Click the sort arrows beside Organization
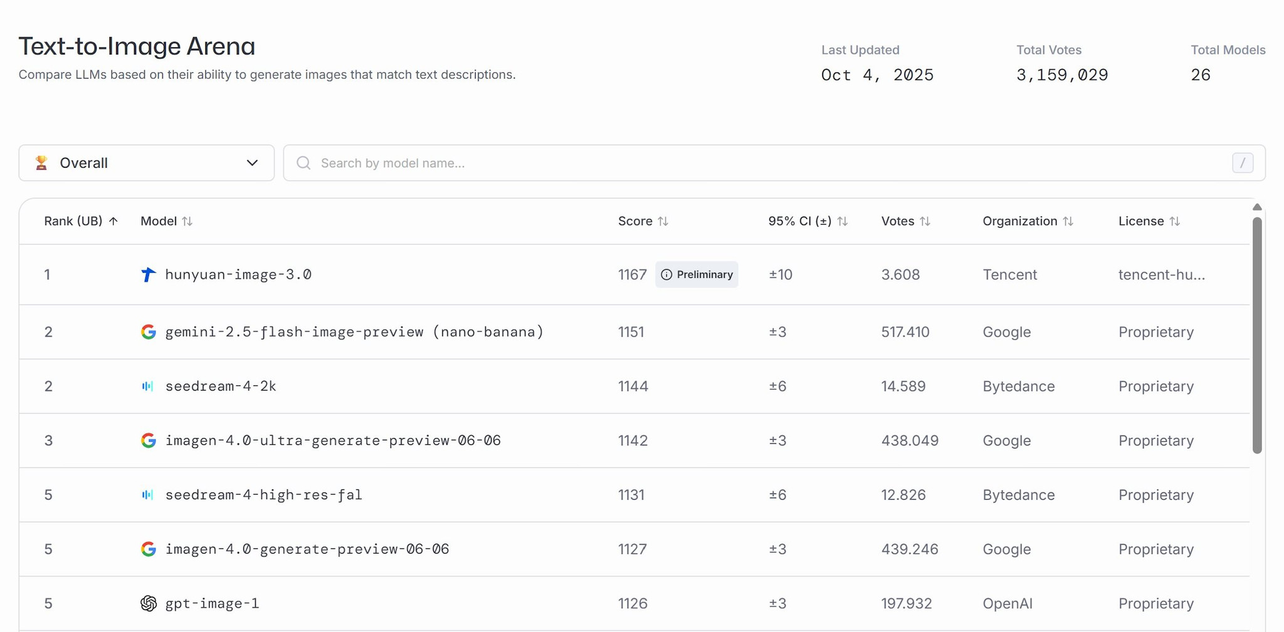 tap(1068, 221)
